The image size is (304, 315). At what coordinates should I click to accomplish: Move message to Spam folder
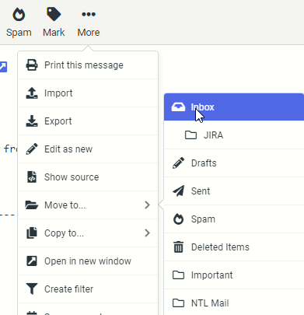(234, 219)
